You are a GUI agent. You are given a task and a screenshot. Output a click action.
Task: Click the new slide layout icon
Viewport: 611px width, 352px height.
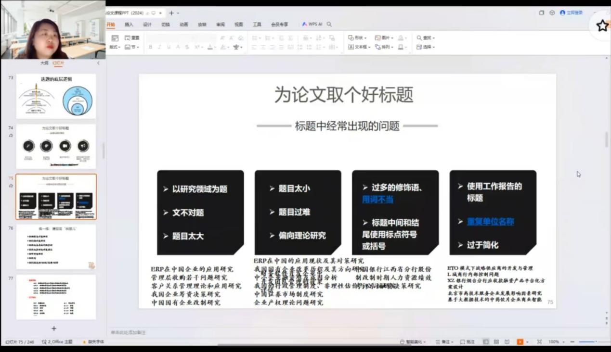(115, 38)
